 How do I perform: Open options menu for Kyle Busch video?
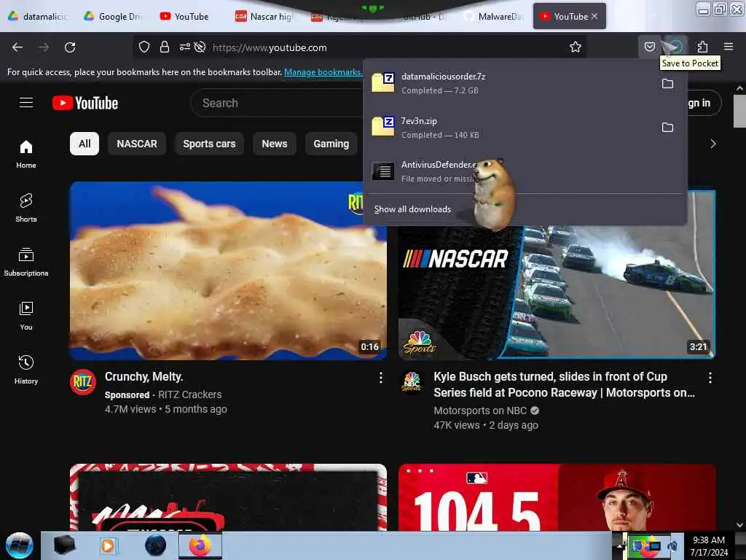(x=710, y=378)
